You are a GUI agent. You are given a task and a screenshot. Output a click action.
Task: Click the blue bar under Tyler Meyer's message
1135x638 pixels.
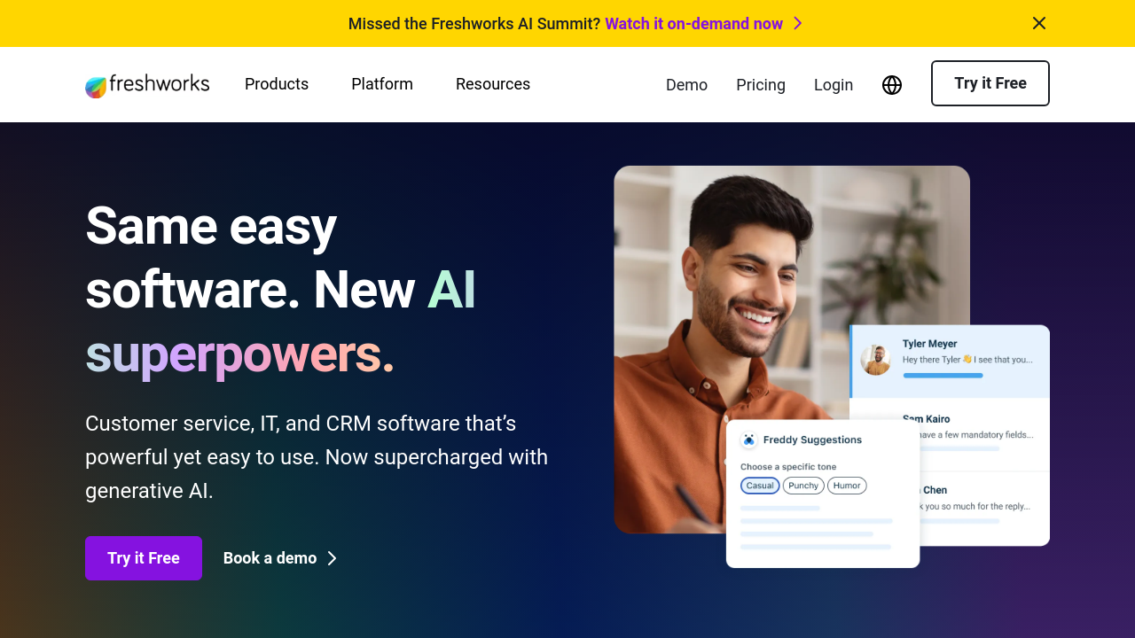coord(943,376)
